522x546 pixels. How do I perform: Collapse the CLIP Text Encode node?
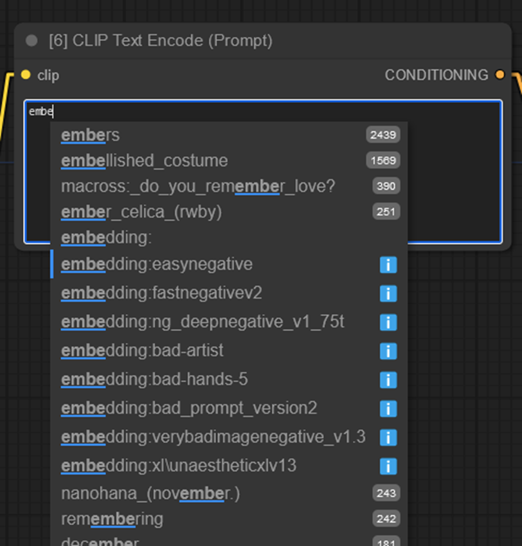tap(30, 40)
